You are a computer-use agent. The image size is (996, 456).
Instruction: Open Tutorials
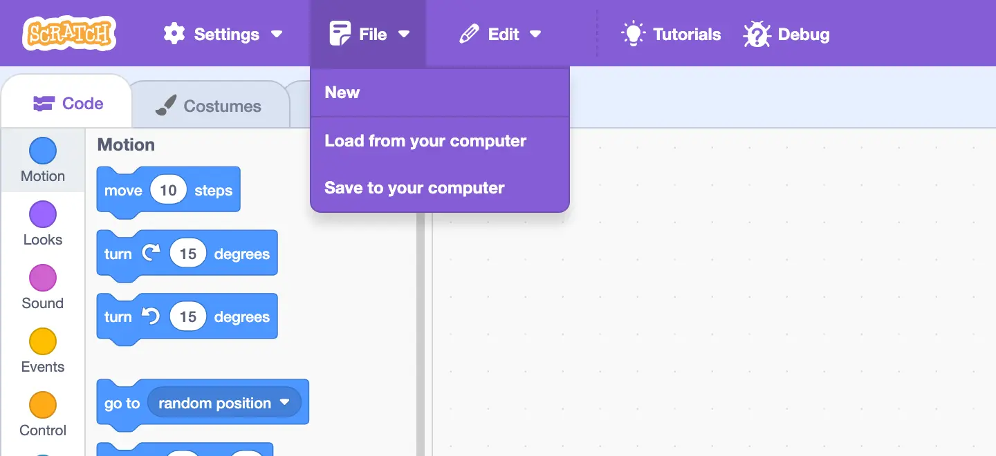click(671, 34)
